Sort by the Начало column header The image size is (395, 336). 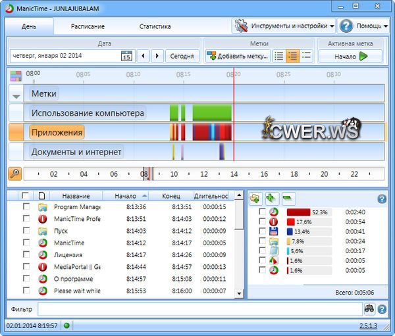(x=126, y=196)
